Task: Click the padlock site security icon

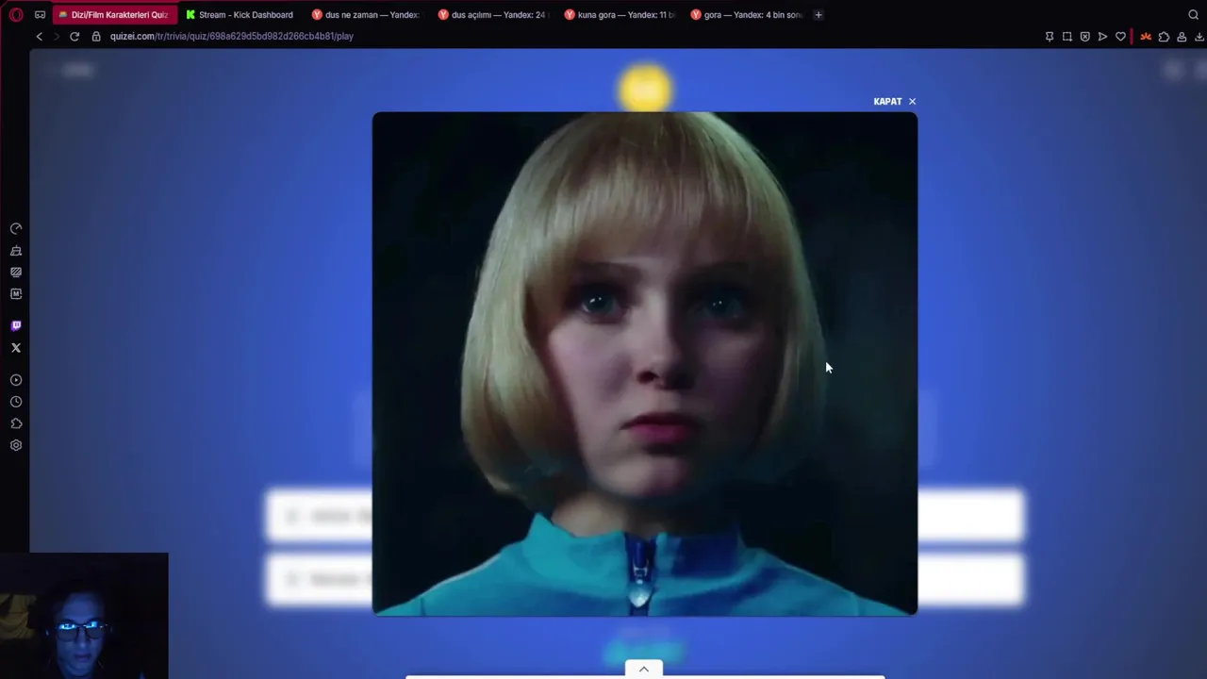Action: (96, 36)
